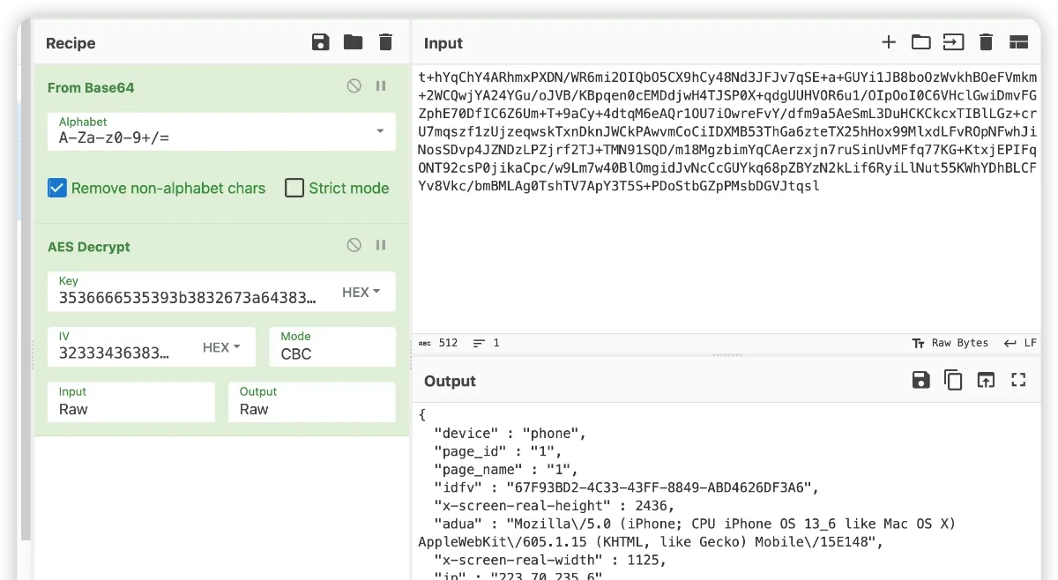Copy raw output to clipboard
The image size is (1058, 580).
pos(953,380)
